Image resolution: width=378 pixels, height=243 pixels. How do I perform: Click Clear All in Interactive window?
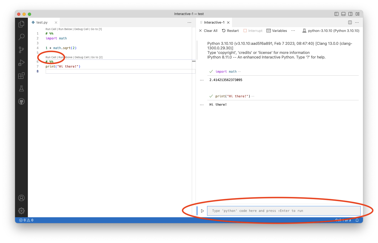click(x=208, y=31)
